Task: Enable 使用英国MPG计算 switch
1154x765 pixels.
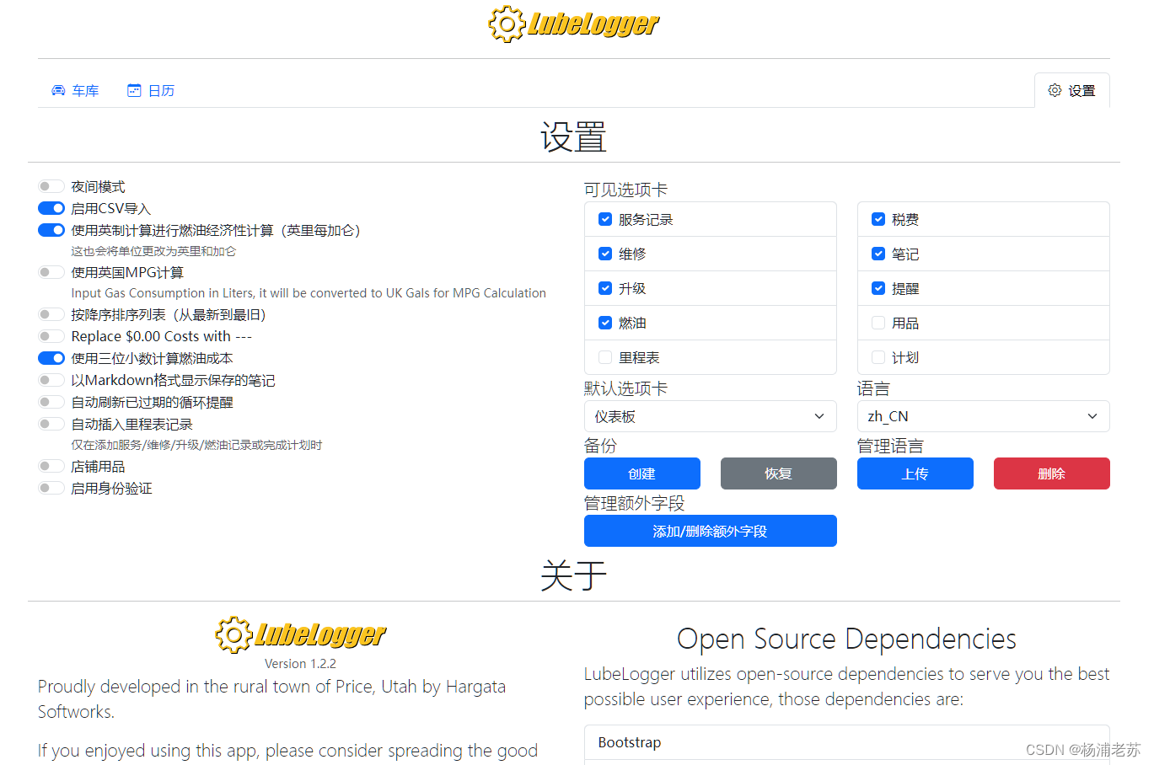Action: click(x=51, y=272)
